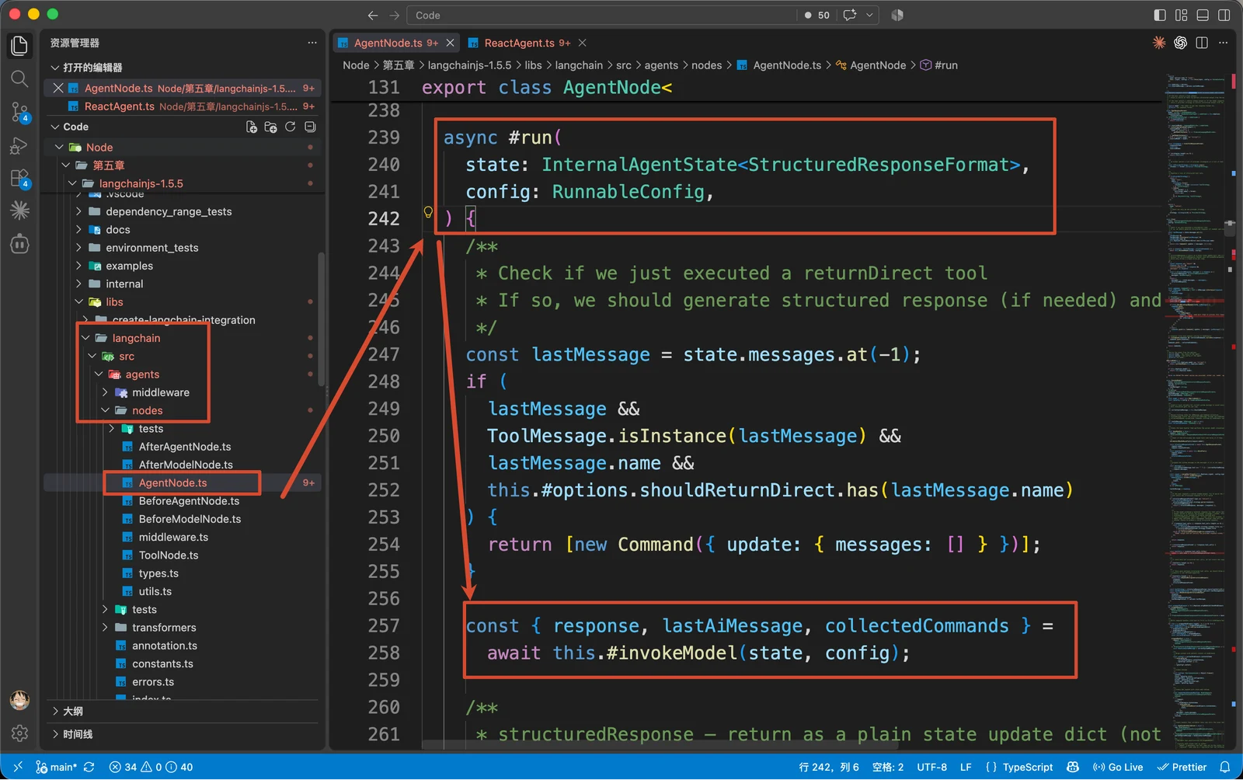Screen dimensions: 1243x780
Task: Close the AgentNode.ts tab
Action: click(450, 43)
